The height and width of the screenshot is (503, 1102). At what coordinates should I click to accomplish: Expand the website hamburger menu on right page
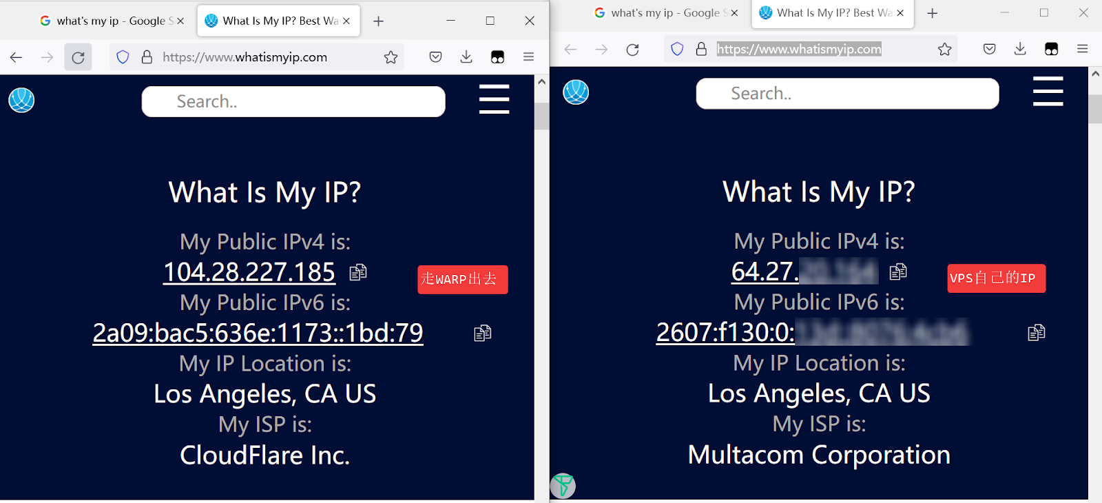(x=1048, y=92)
